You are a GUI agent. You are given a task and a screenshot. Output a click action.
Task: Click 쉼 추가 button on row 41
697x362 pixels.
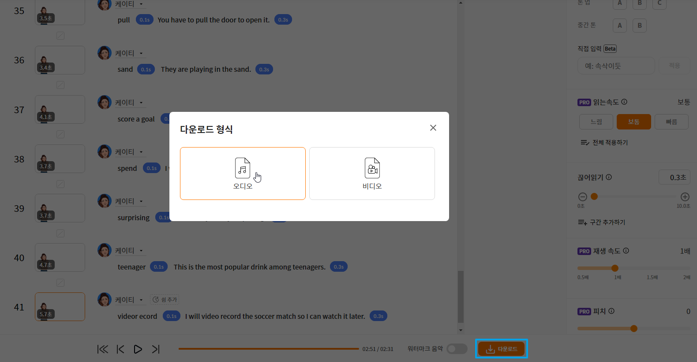pyautogui.click(x=165, y=299)
